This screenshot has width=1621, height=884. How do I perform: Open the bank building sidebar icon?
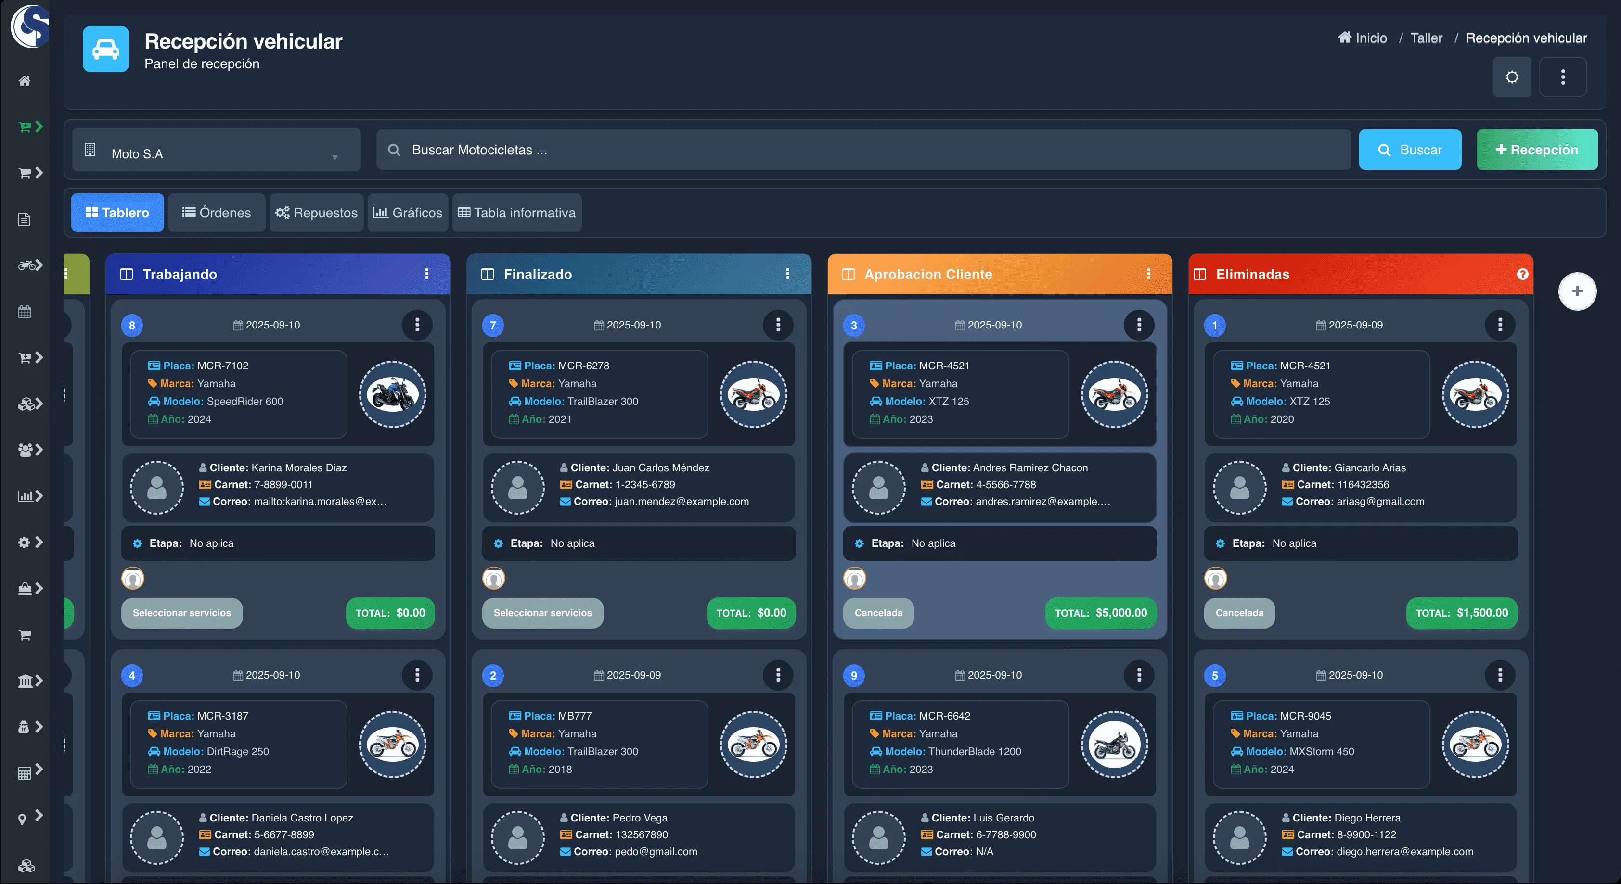[26, 681]
